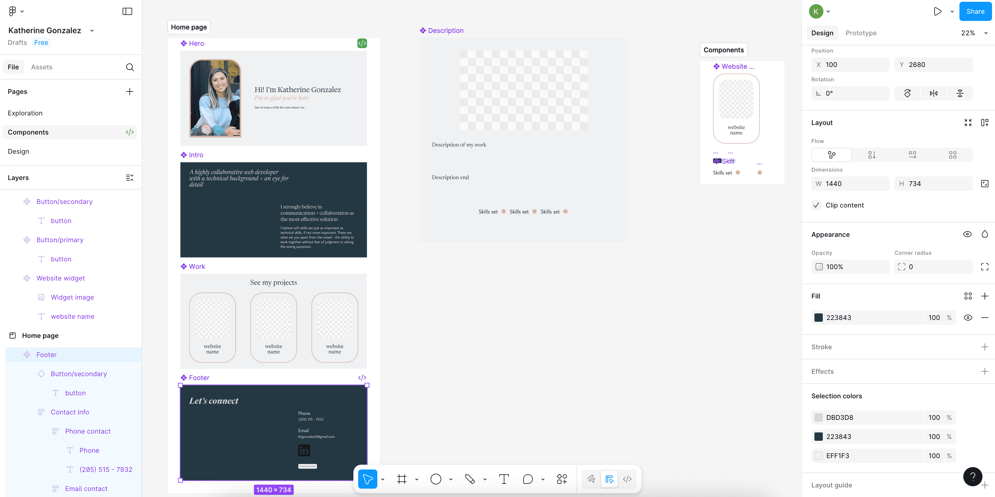Select the Ellipse shape tool
Screen dimensions: 995x497
[436, 479]
